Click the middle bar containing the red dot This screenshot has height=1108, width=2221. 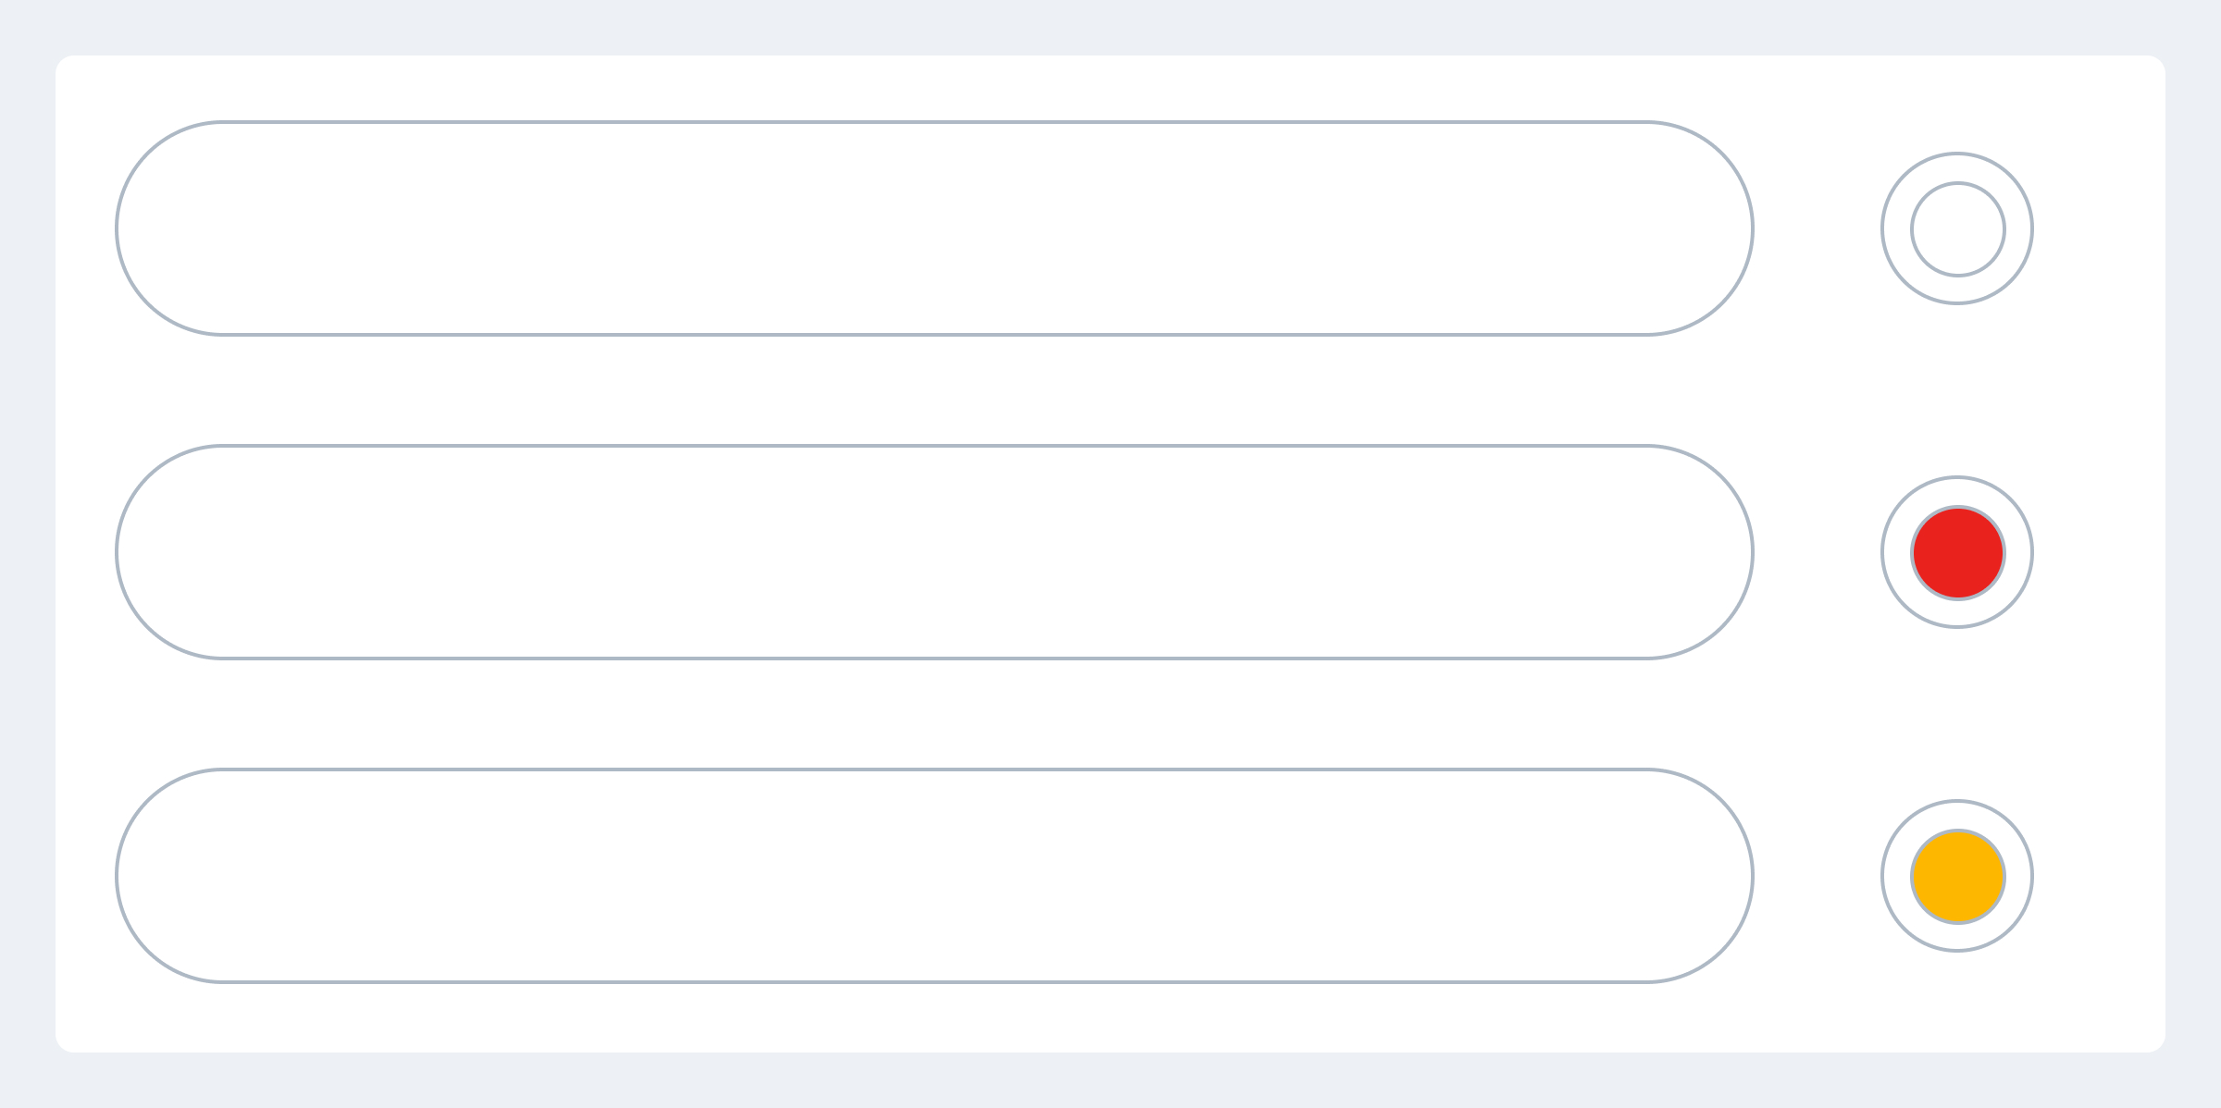point(935,552)
